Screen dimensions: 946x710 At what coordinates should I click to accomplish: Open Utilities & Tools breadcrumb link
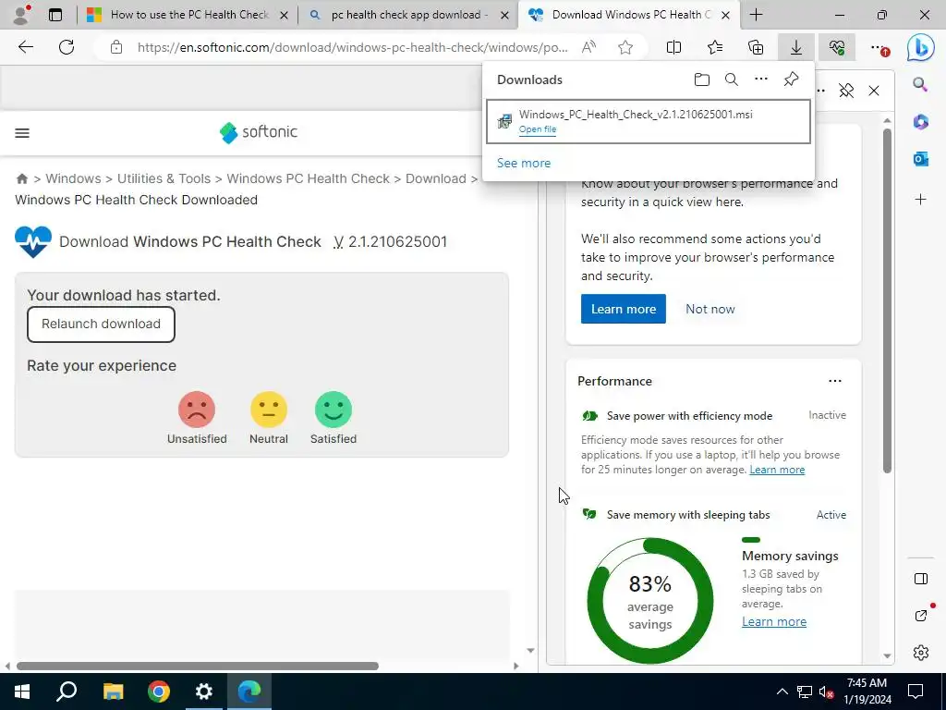(x=164, y=178)
